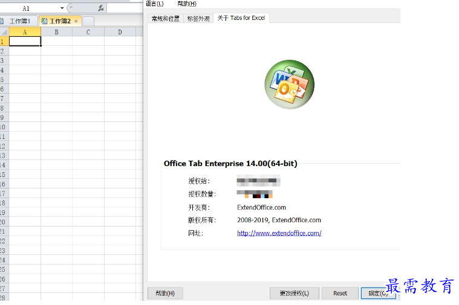Select column C header
Screen dimensions: 459x305
(88, 32)
